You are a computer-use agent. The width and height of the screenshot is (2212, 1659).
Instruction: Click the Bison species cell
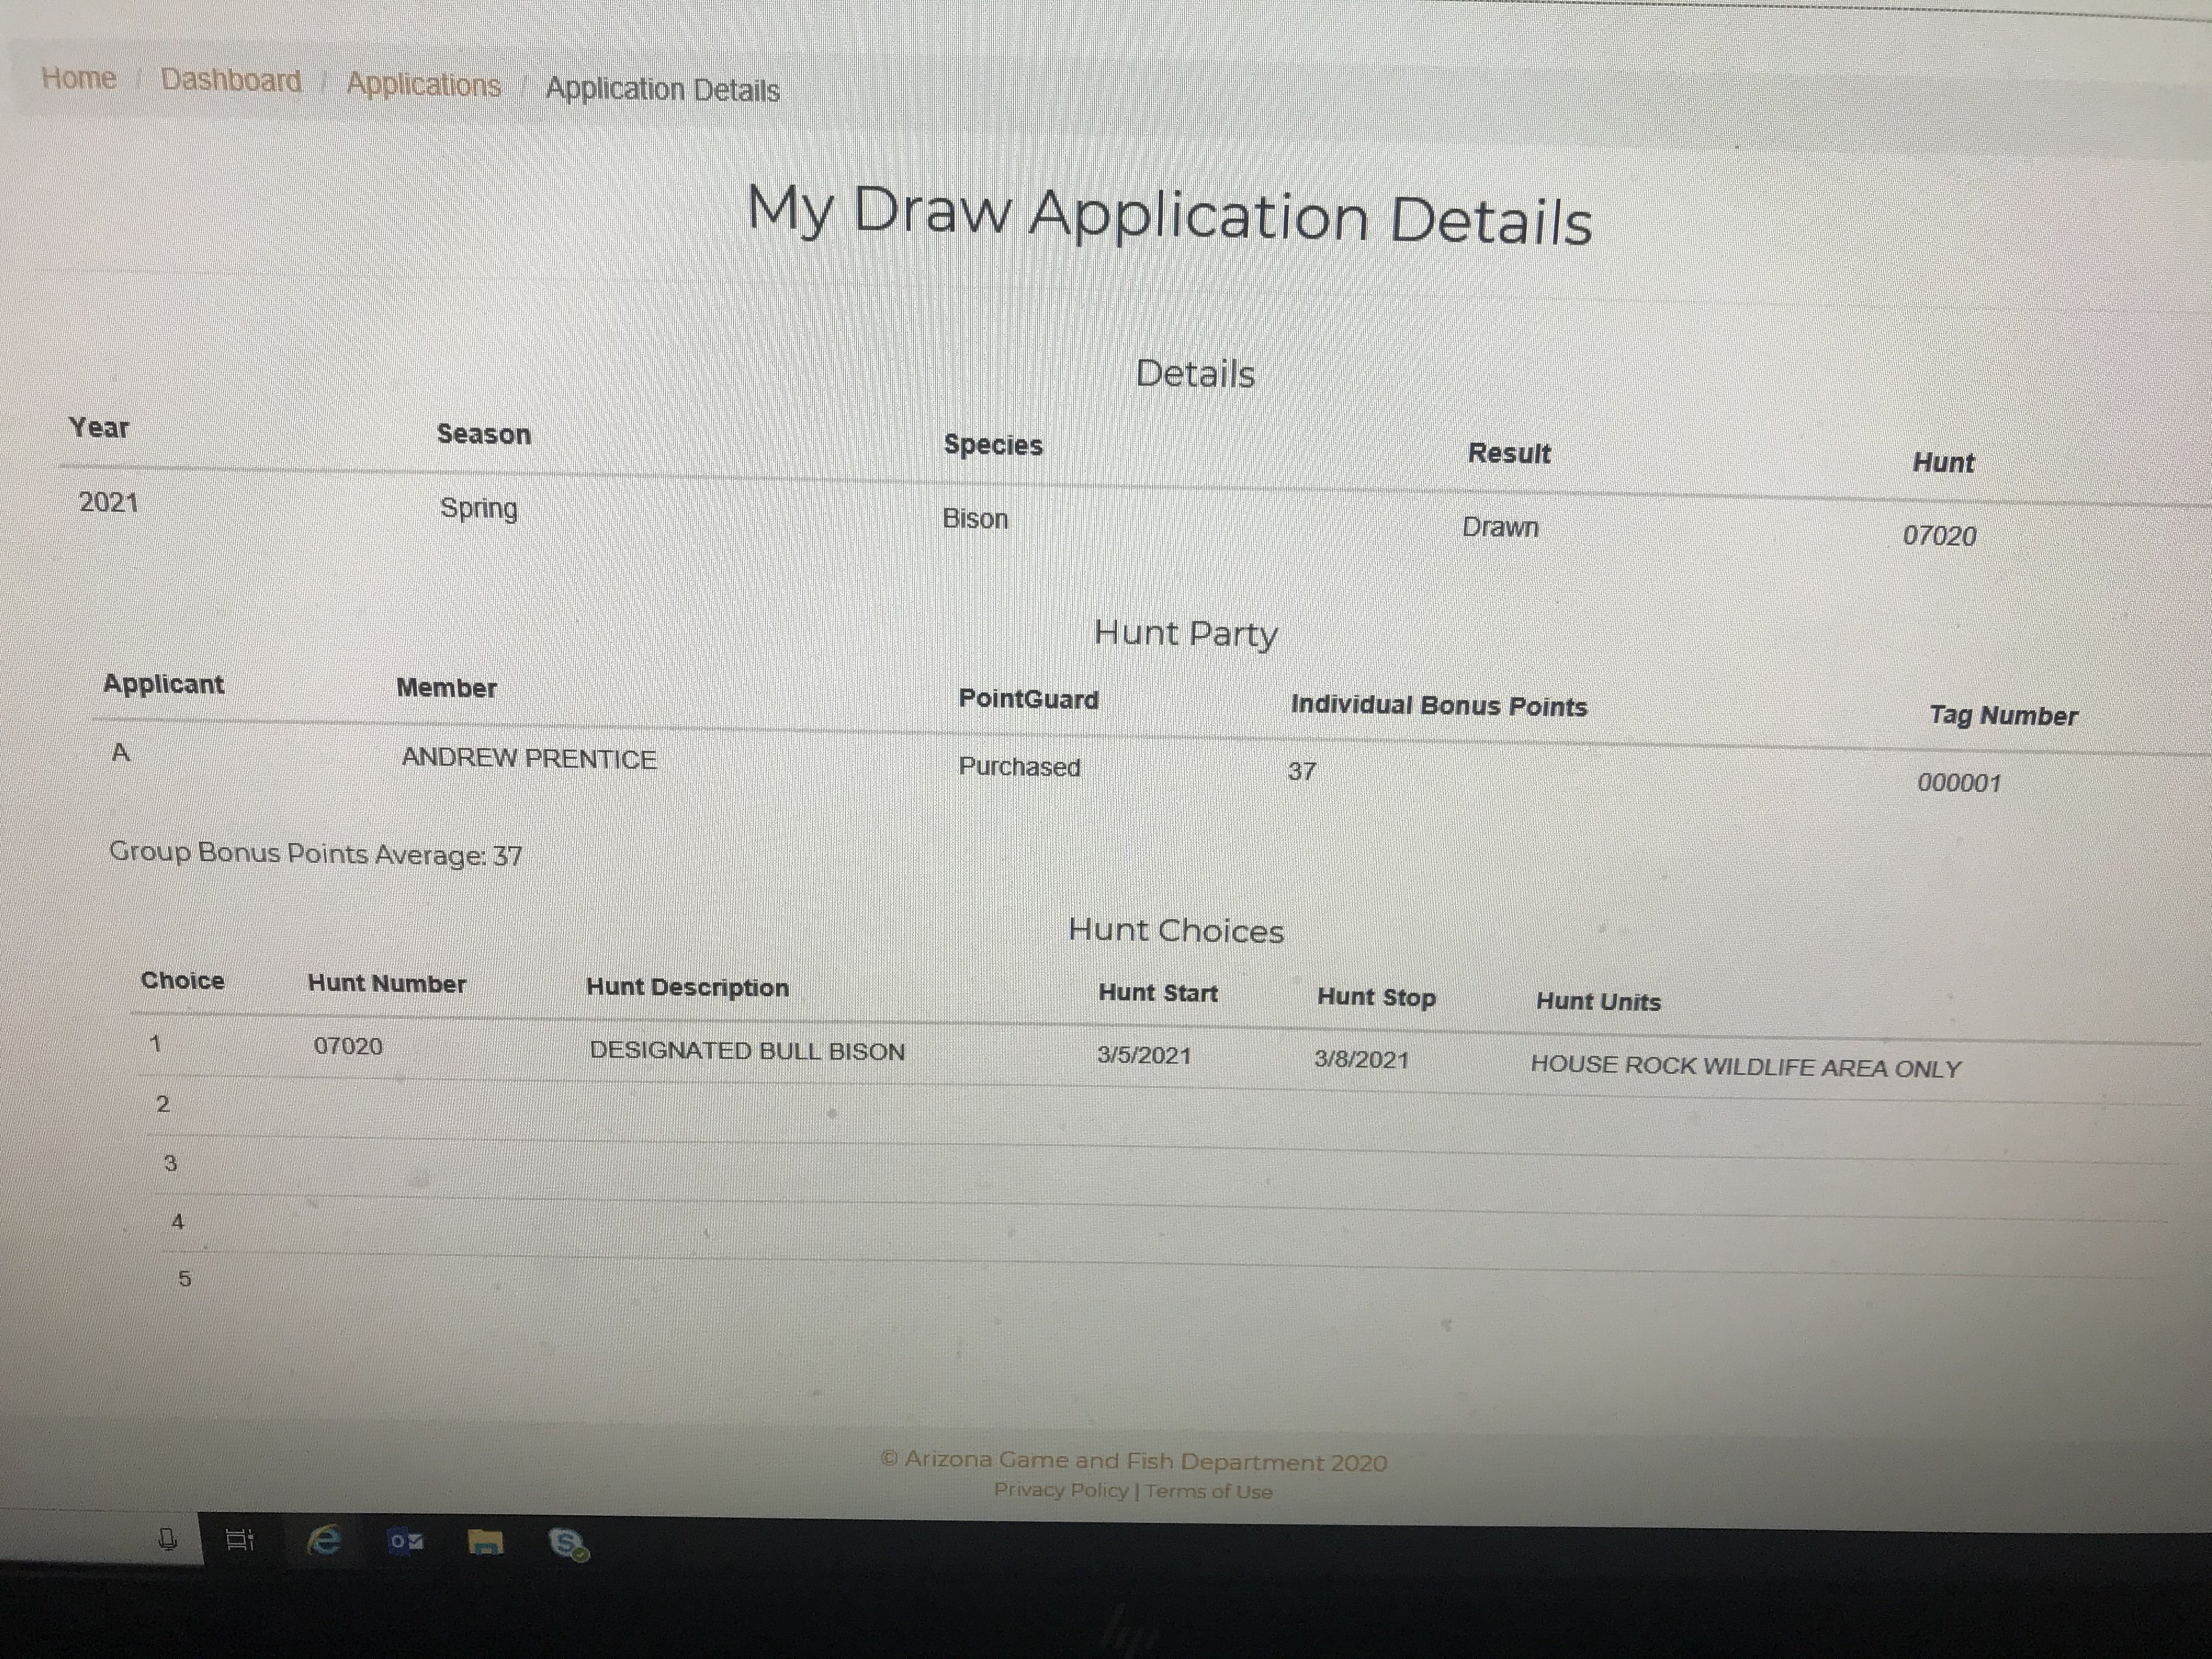tap(975, 519)
